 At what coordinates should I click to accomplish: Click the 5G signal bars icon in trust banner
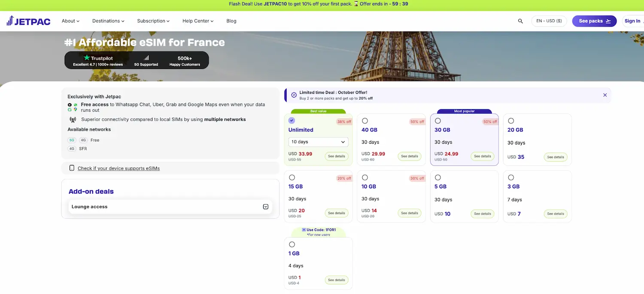click(146, 57)
